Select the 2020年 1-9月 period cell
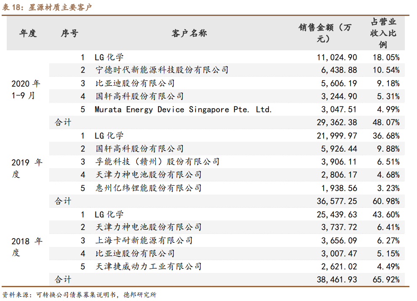417x301 pixels. [x=26, y=89]
